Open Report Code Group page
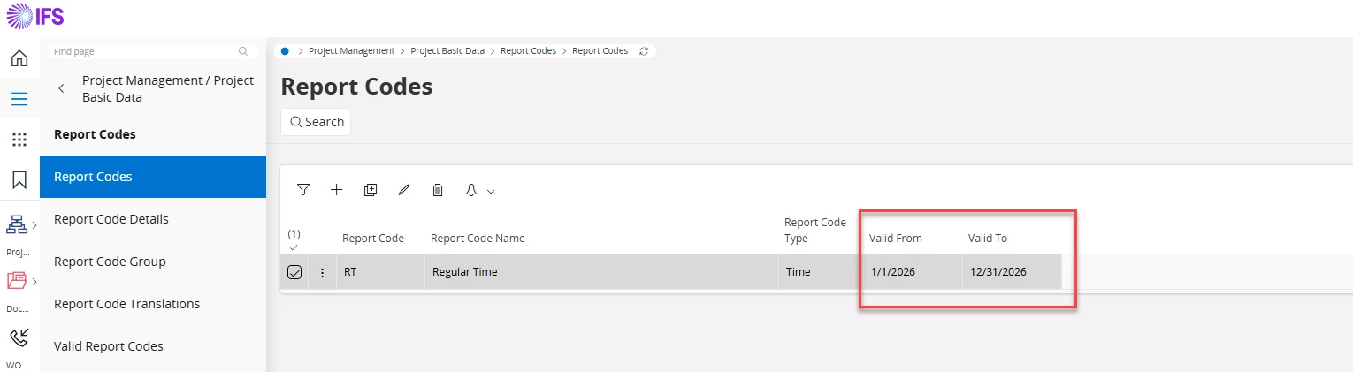 [153, 262]
